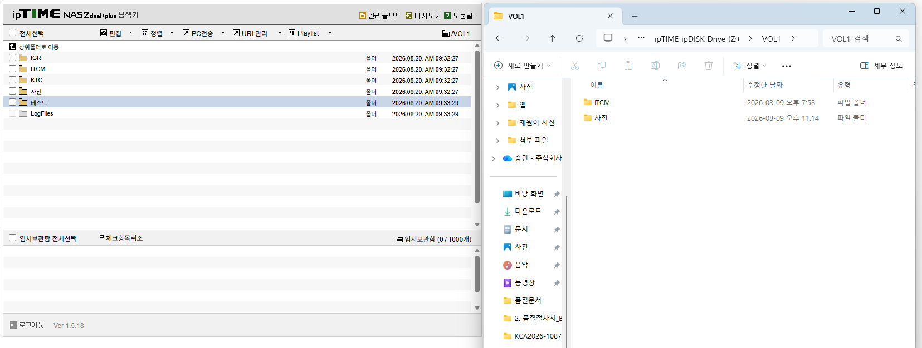Image resolution: width=922 pixels, height=348 pixels.
Task: Open the 편집 dropdown menu
Action: (116, 33)
